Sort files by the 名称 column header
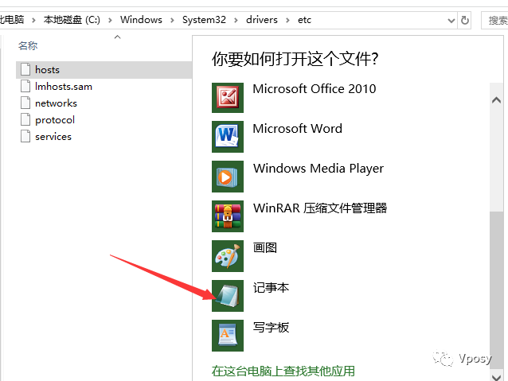The image size is (508, 381). (x=28, y=46)
